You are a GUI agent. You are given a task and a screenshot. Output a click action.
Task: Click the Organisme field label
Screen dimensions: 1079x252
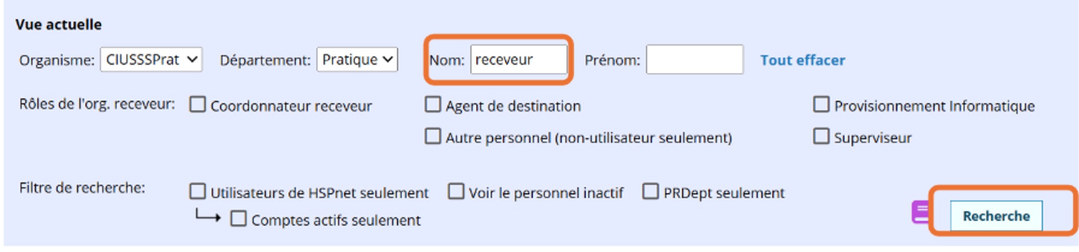pyautogui.click(x=57, y=60)
